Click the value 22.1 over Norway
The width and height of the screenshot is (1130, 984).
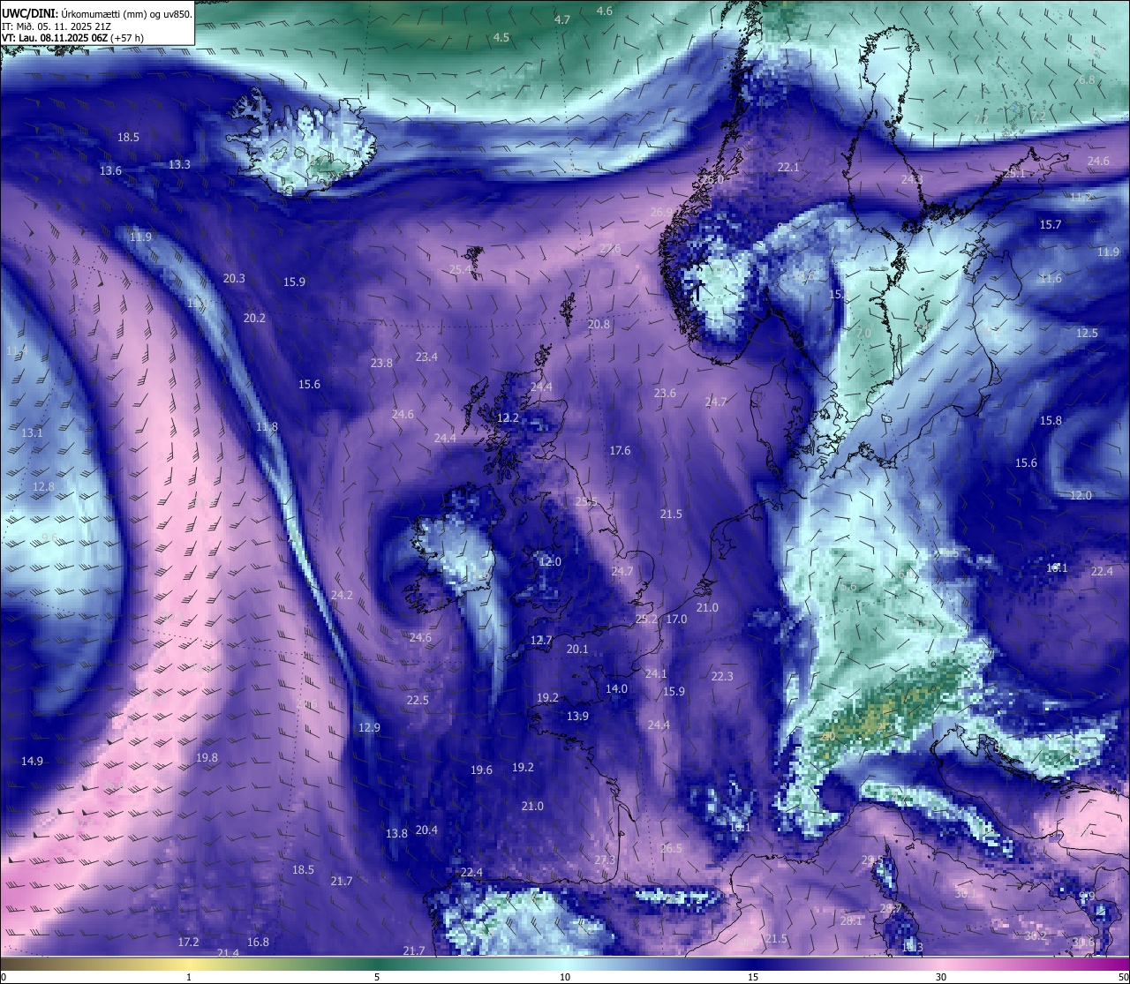point(787,167)
